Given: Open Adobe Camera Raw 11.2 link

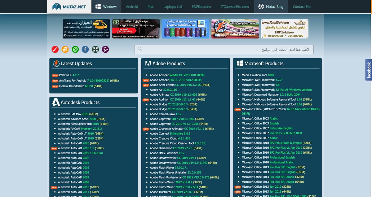Looking at the screenshot, I should [x=166, y=114].
